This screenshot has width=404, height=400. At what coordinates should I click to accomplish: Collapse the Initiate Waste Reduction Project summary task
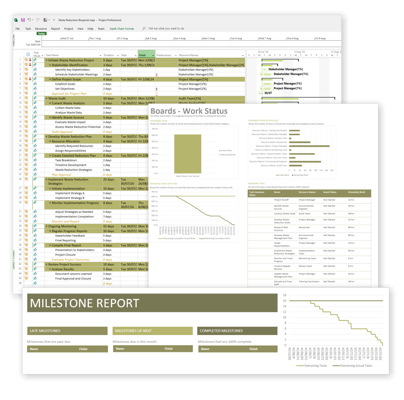[46, 60]
